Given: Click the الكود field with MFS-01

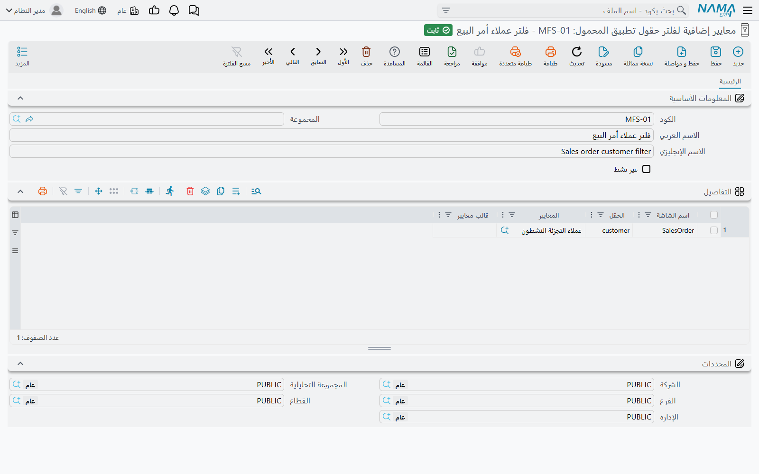Looking at the screenshot, I should click(x=517, y=119).
